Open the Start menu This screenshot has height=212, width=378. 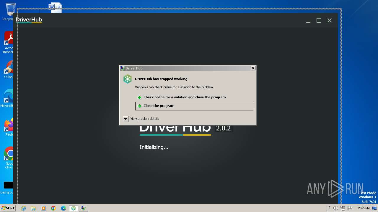pyautogui.click(x=8, y=208)
